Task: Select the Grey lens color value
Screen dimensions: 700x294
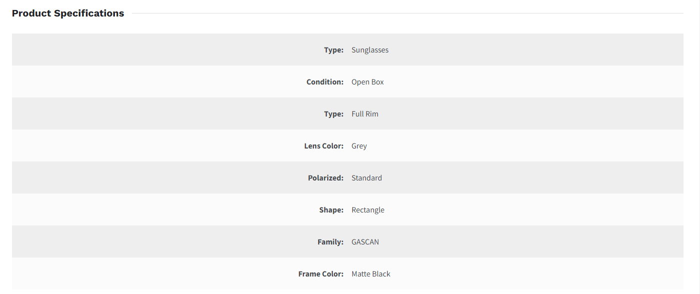Action: [359, 146]
